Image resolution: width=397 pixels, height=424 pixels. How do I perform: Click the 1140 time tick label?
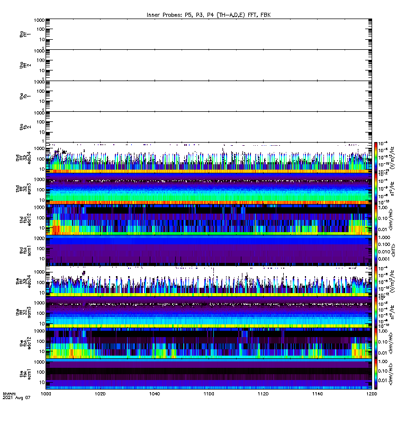coord(317,394)
